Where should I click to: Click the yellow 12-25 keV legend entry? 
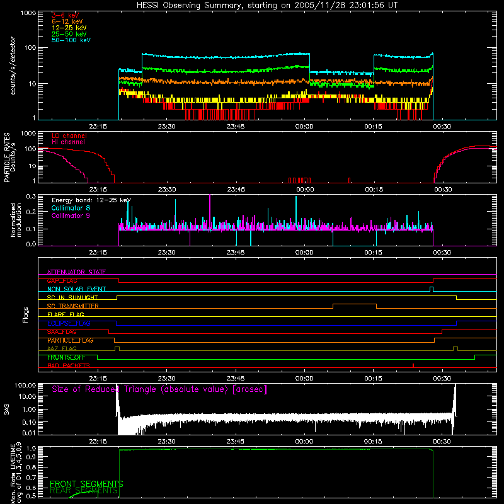69,28
